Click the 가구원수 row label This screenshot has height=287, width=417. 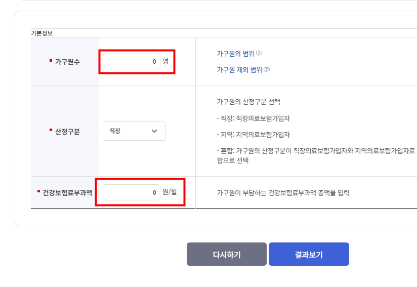67,62
